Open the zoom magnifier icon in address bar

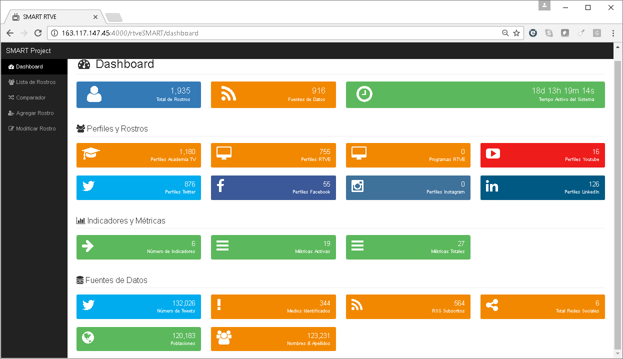(505, 33)
